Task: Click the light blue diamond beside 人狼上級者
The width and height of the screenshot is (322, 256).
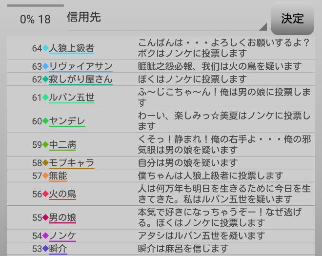Action: (46, 48)
